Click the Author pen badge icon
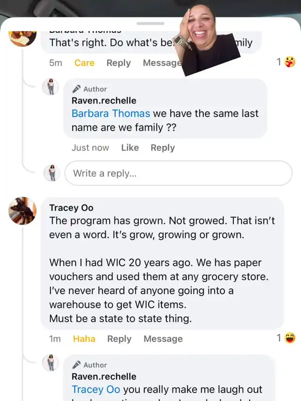This screenshot has width=301, height=401. coord(77,89)
